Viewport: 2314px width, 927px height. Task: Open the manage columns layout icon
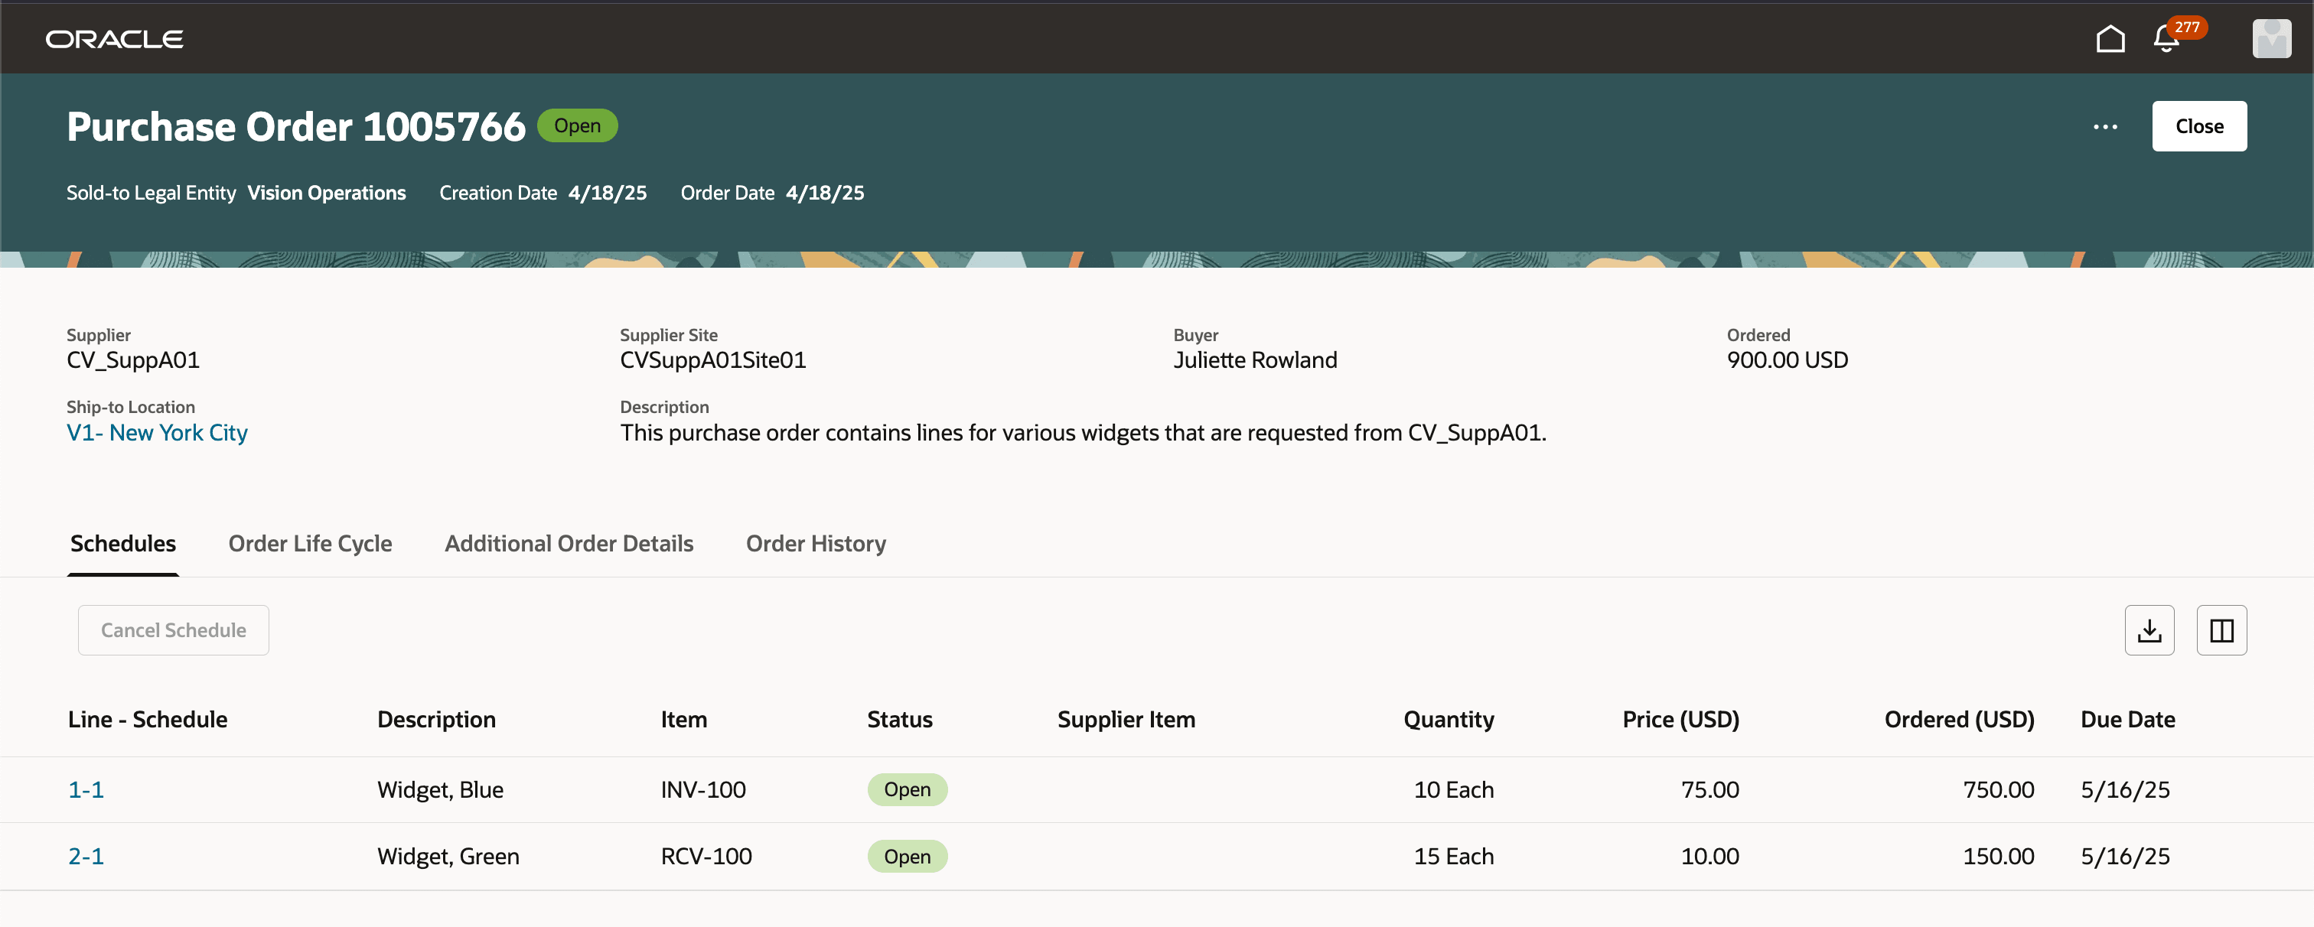pos(2221,629)
